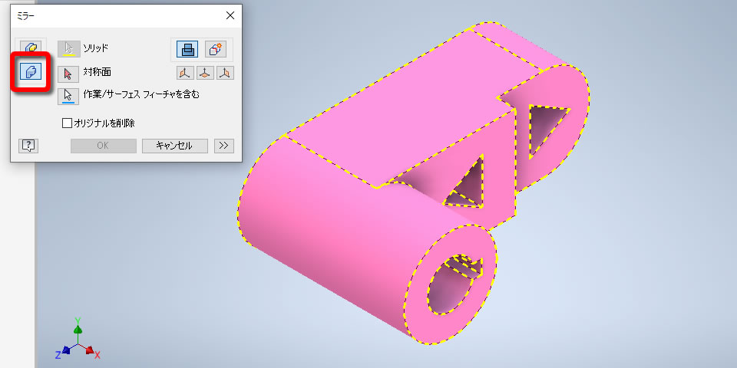
Task: Enable the オリジナルを削除 checkbox
Action: (68, 123)
